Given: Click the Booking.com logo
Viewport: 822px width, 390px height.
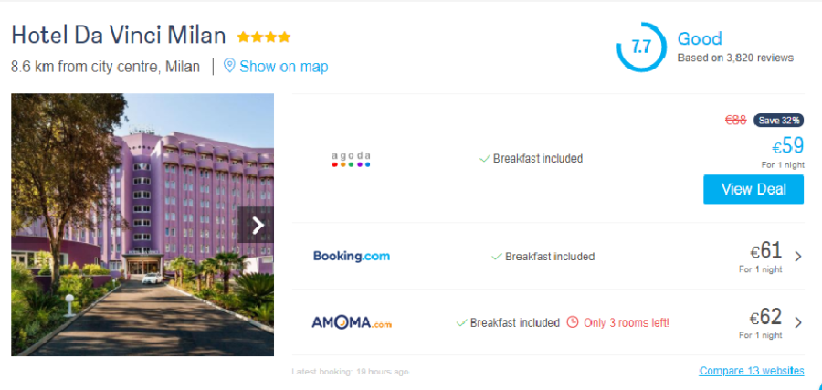Looking at the screenshot, I should [x=352, y=257].
